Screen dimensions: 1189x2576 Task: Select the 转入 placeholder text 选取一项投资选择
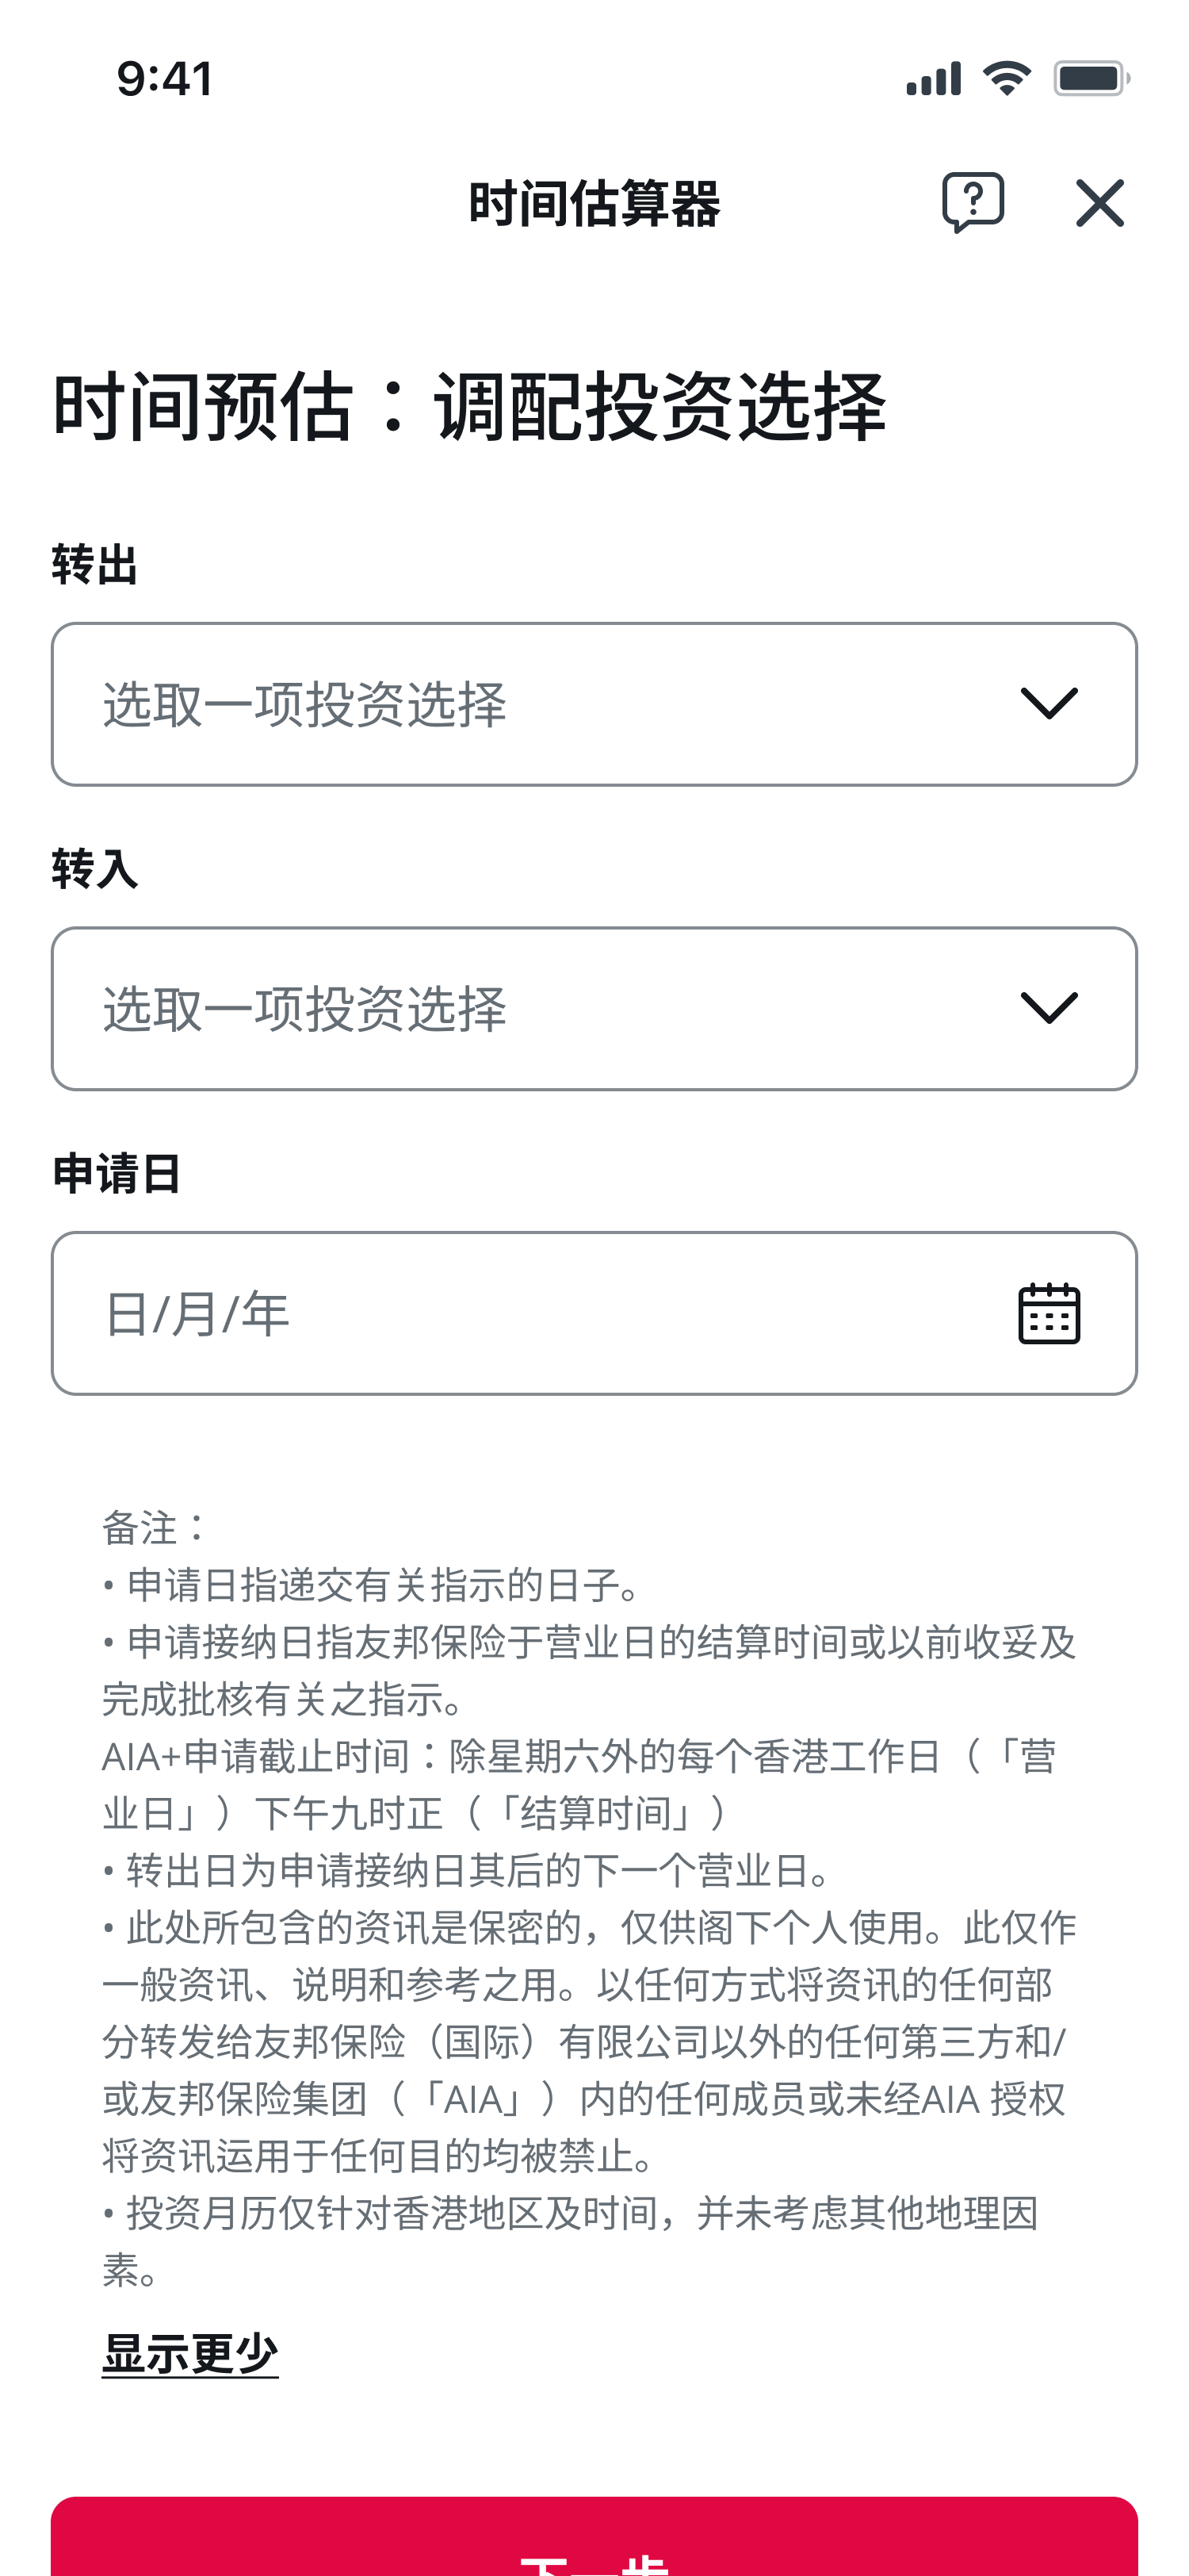point(306,1008)
